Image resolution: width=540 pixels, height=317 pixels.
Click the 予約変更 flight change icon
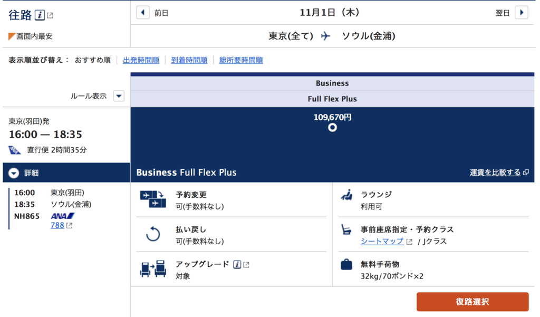click(153, 199)
